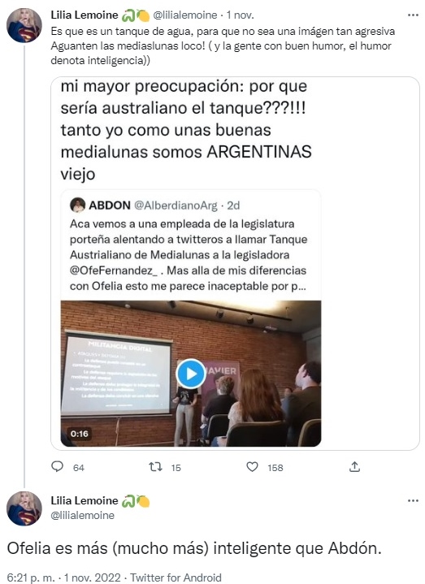Image resolution: width=425 pixels, height=584 pixels.
Task: Open the share upload icon
Action: click(354, 467)
